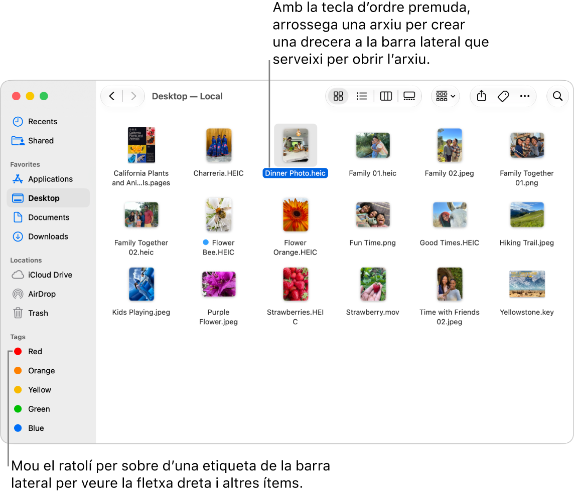This screenshot has height=493, width=574.
Task: Select the Kids Playing.jpeg thumbnail
Action: [x=141, y=284]
